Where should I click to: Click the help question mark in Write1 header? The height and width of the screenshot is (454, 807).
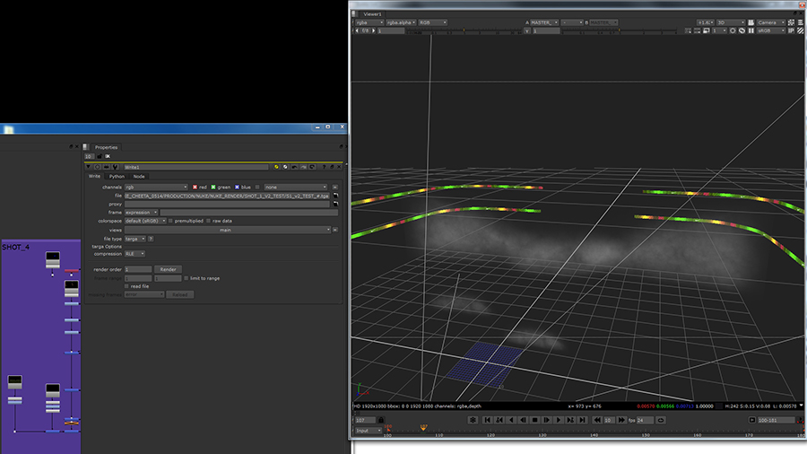point(323,167)
